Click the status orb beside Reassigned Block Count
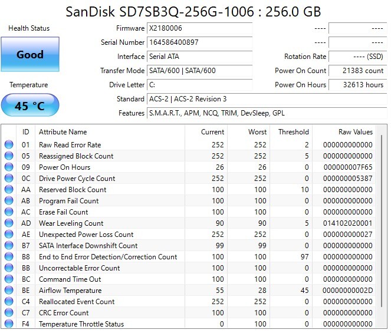The image size is (391, 333). tap(9, 156)
